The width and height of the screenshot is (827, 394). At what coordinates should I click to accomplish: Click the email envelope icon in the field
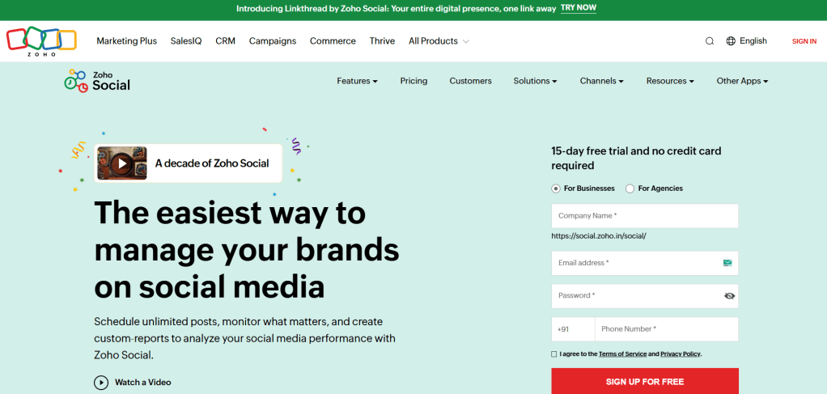(727, 263)
